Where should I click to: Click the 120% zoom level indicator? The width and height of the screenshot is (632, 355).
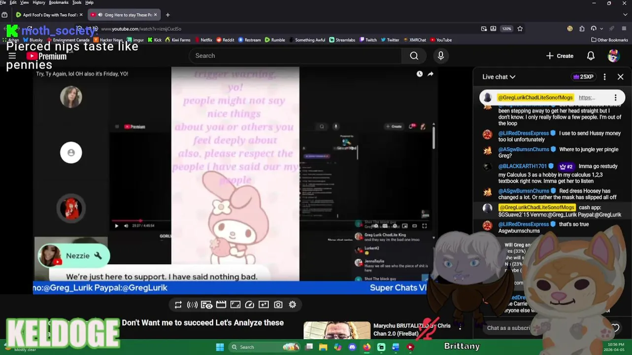pyautogui.click(x=506, y=29)
